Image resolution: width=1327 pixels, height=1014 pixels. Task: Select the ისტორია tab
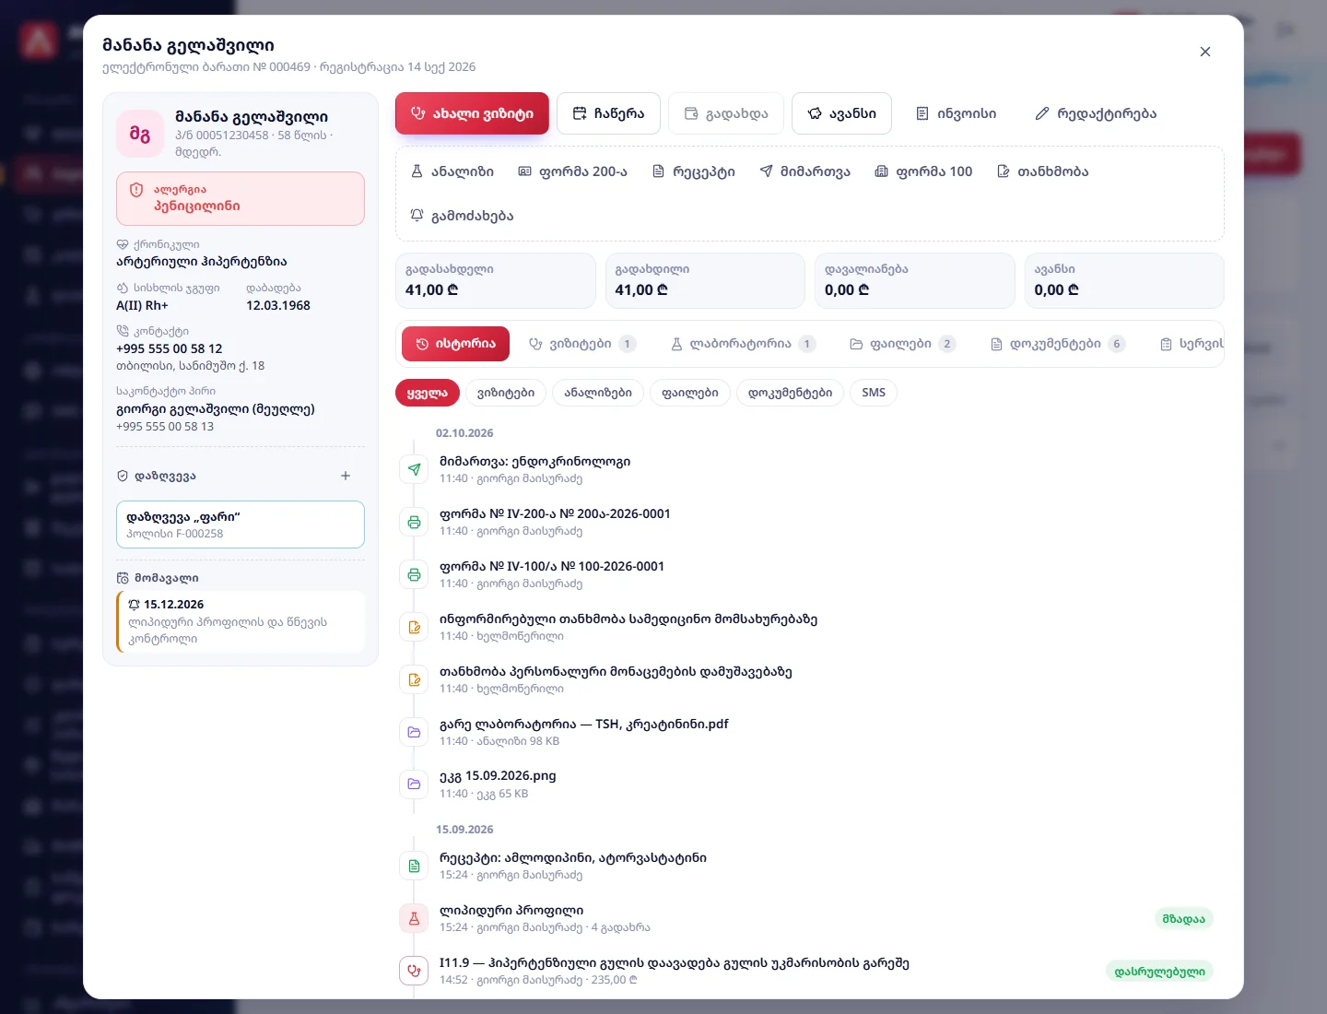click(455, 344)
